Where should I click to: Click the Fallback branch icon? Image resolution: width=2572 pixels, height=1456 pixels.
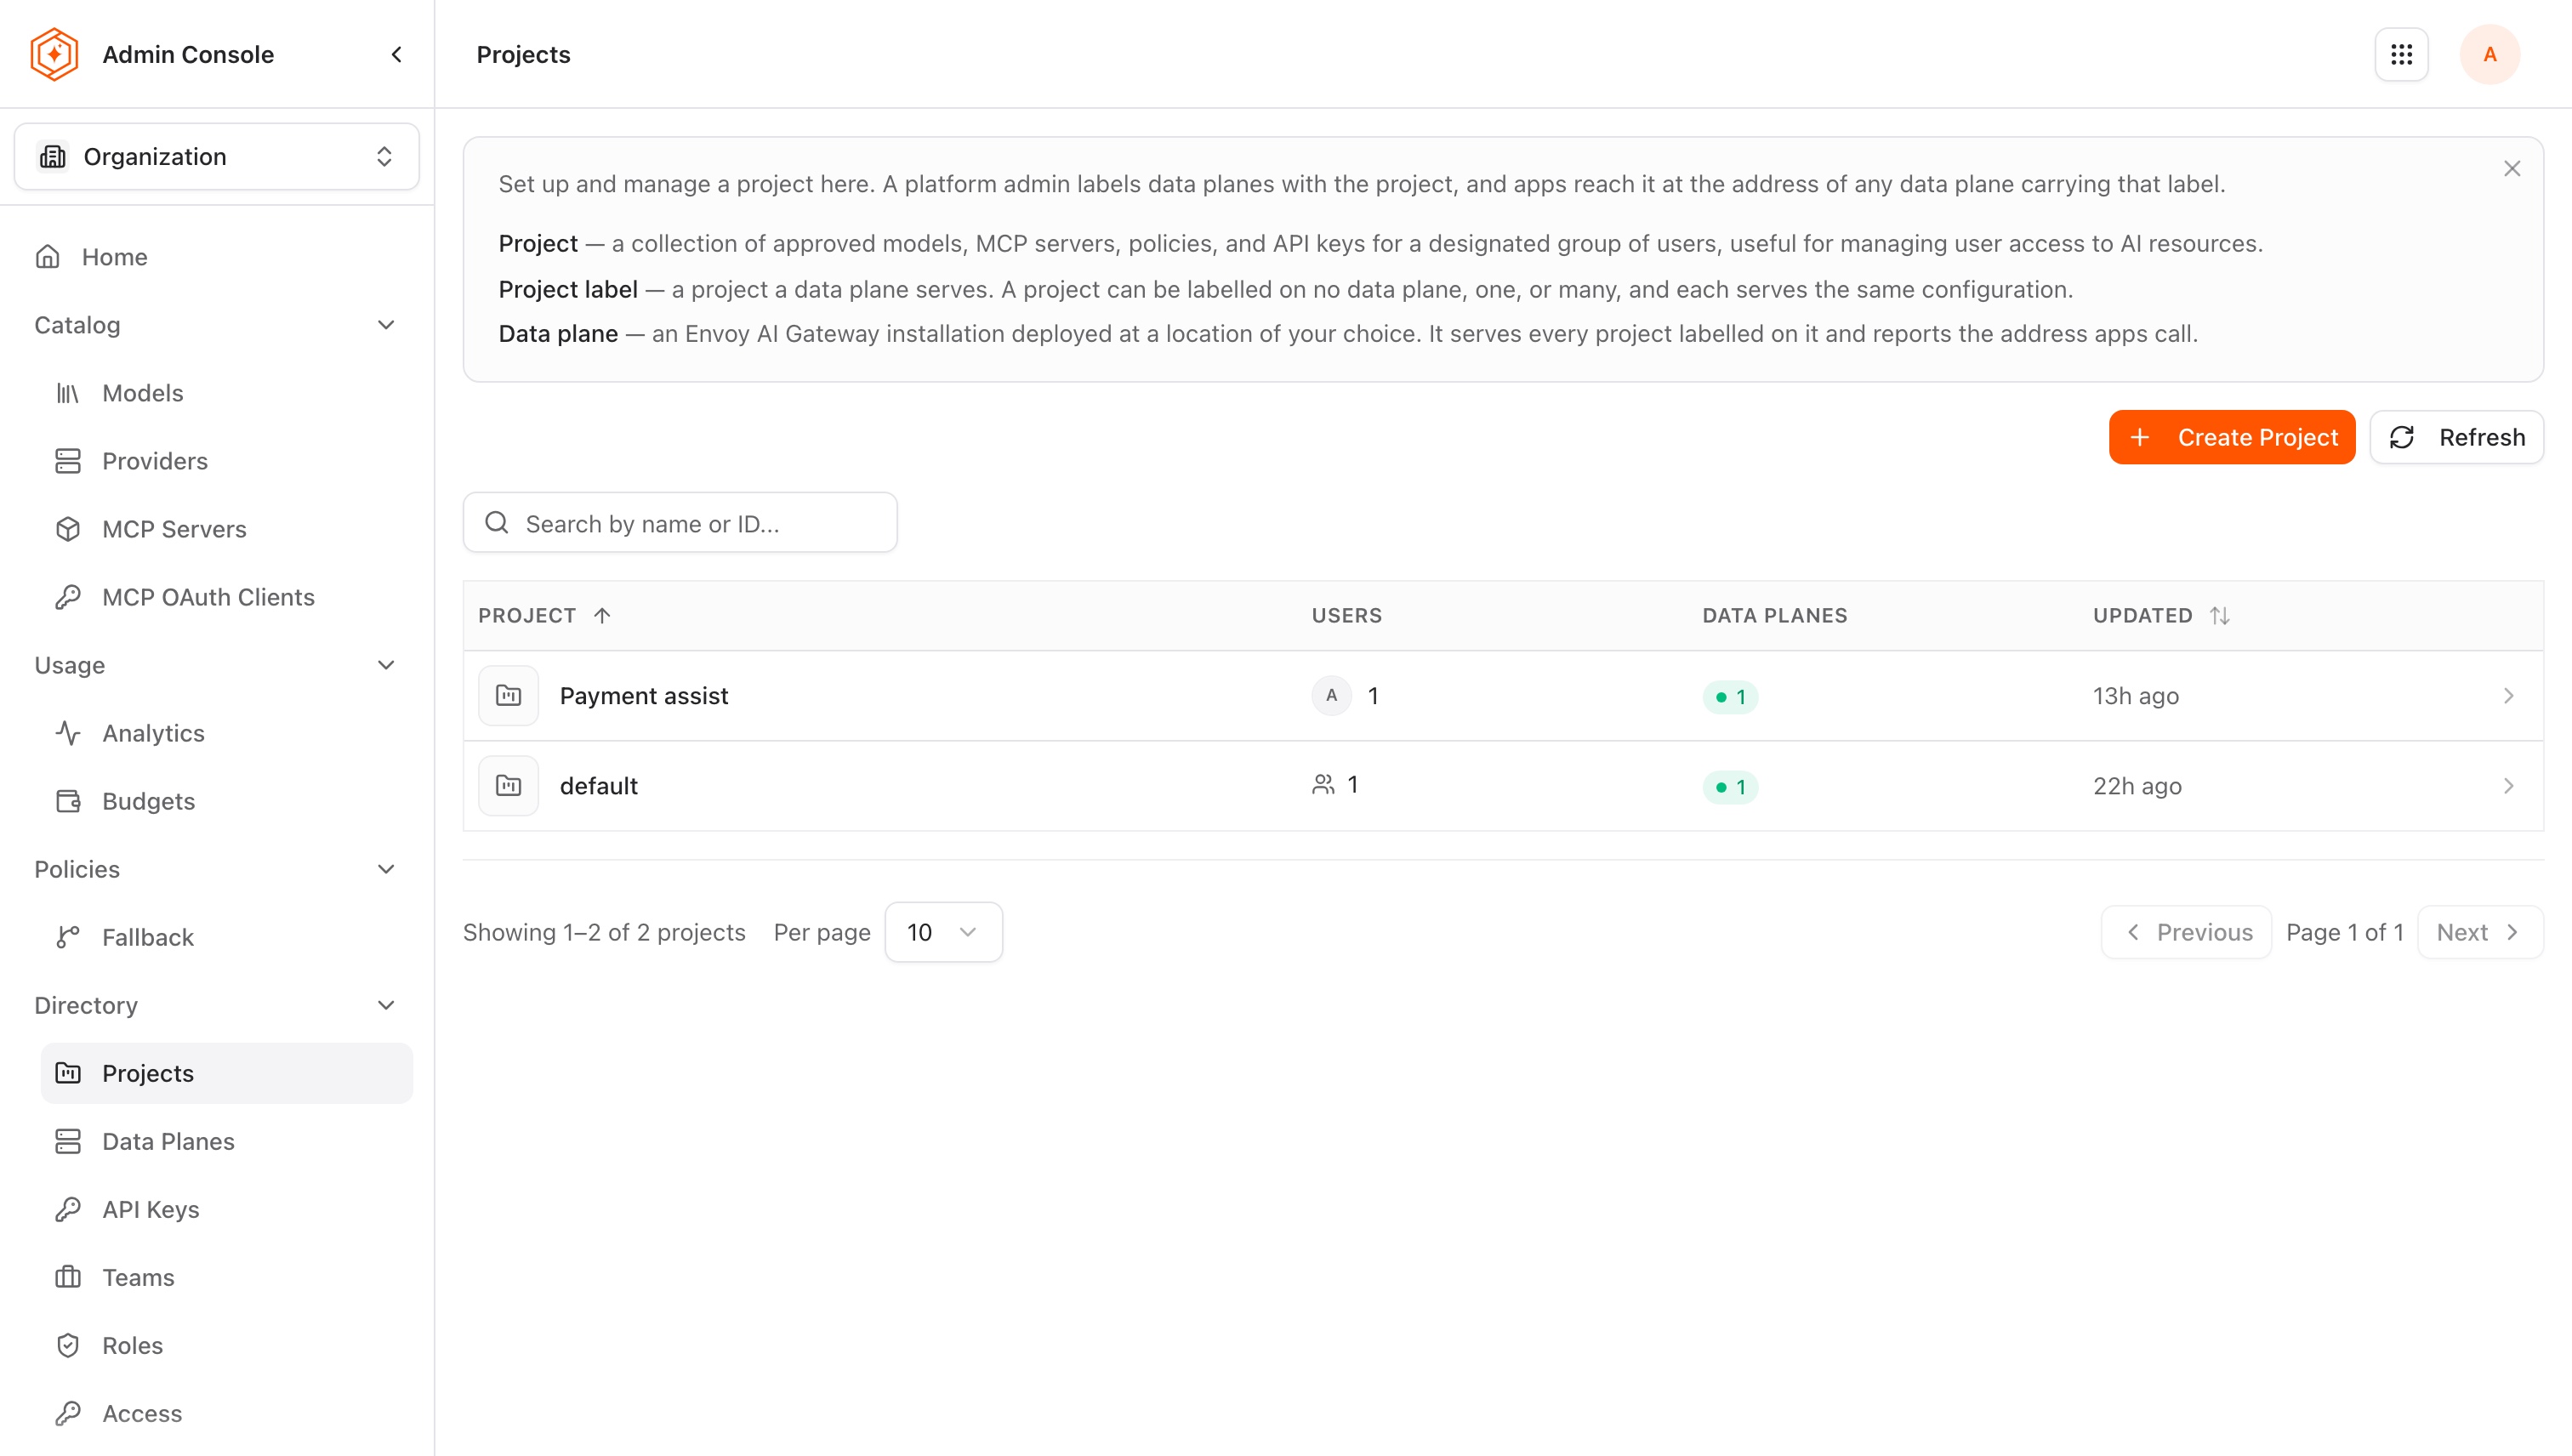pos(68,937)
